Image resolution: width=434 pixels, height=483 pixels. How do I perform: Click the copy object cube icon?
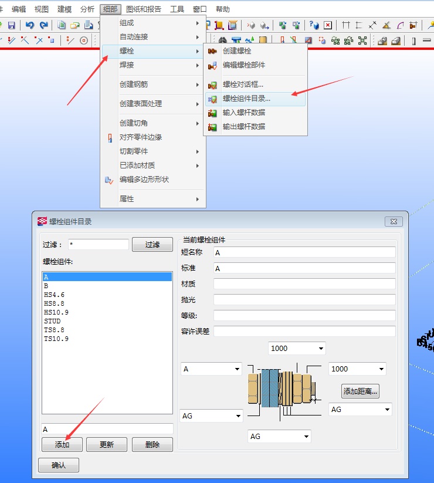click(x=283, y=25)
